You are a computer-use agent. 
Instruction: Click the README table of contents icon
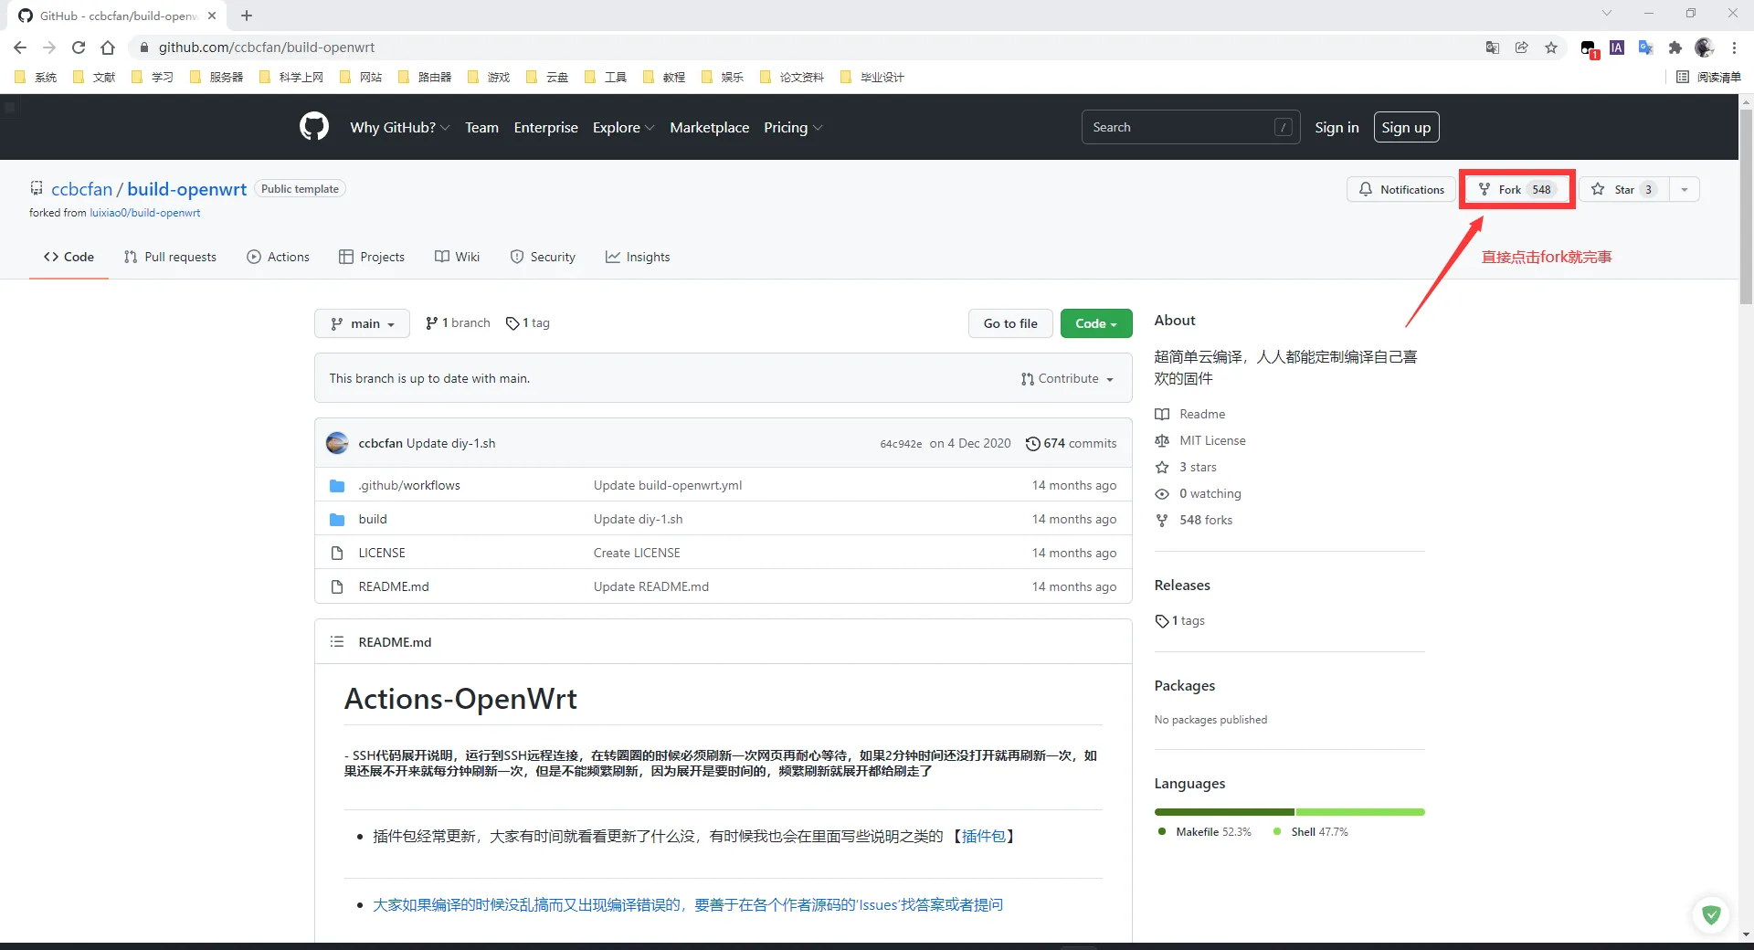point(337,642)
